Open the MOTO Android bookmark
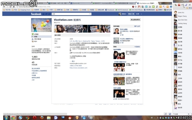The width and height of the screenshot is (192, 120). 122,10
